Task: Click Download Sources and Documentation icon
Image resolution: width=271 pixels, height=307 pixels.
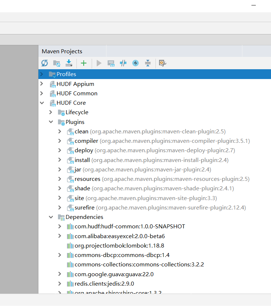Action: point(69,63)
